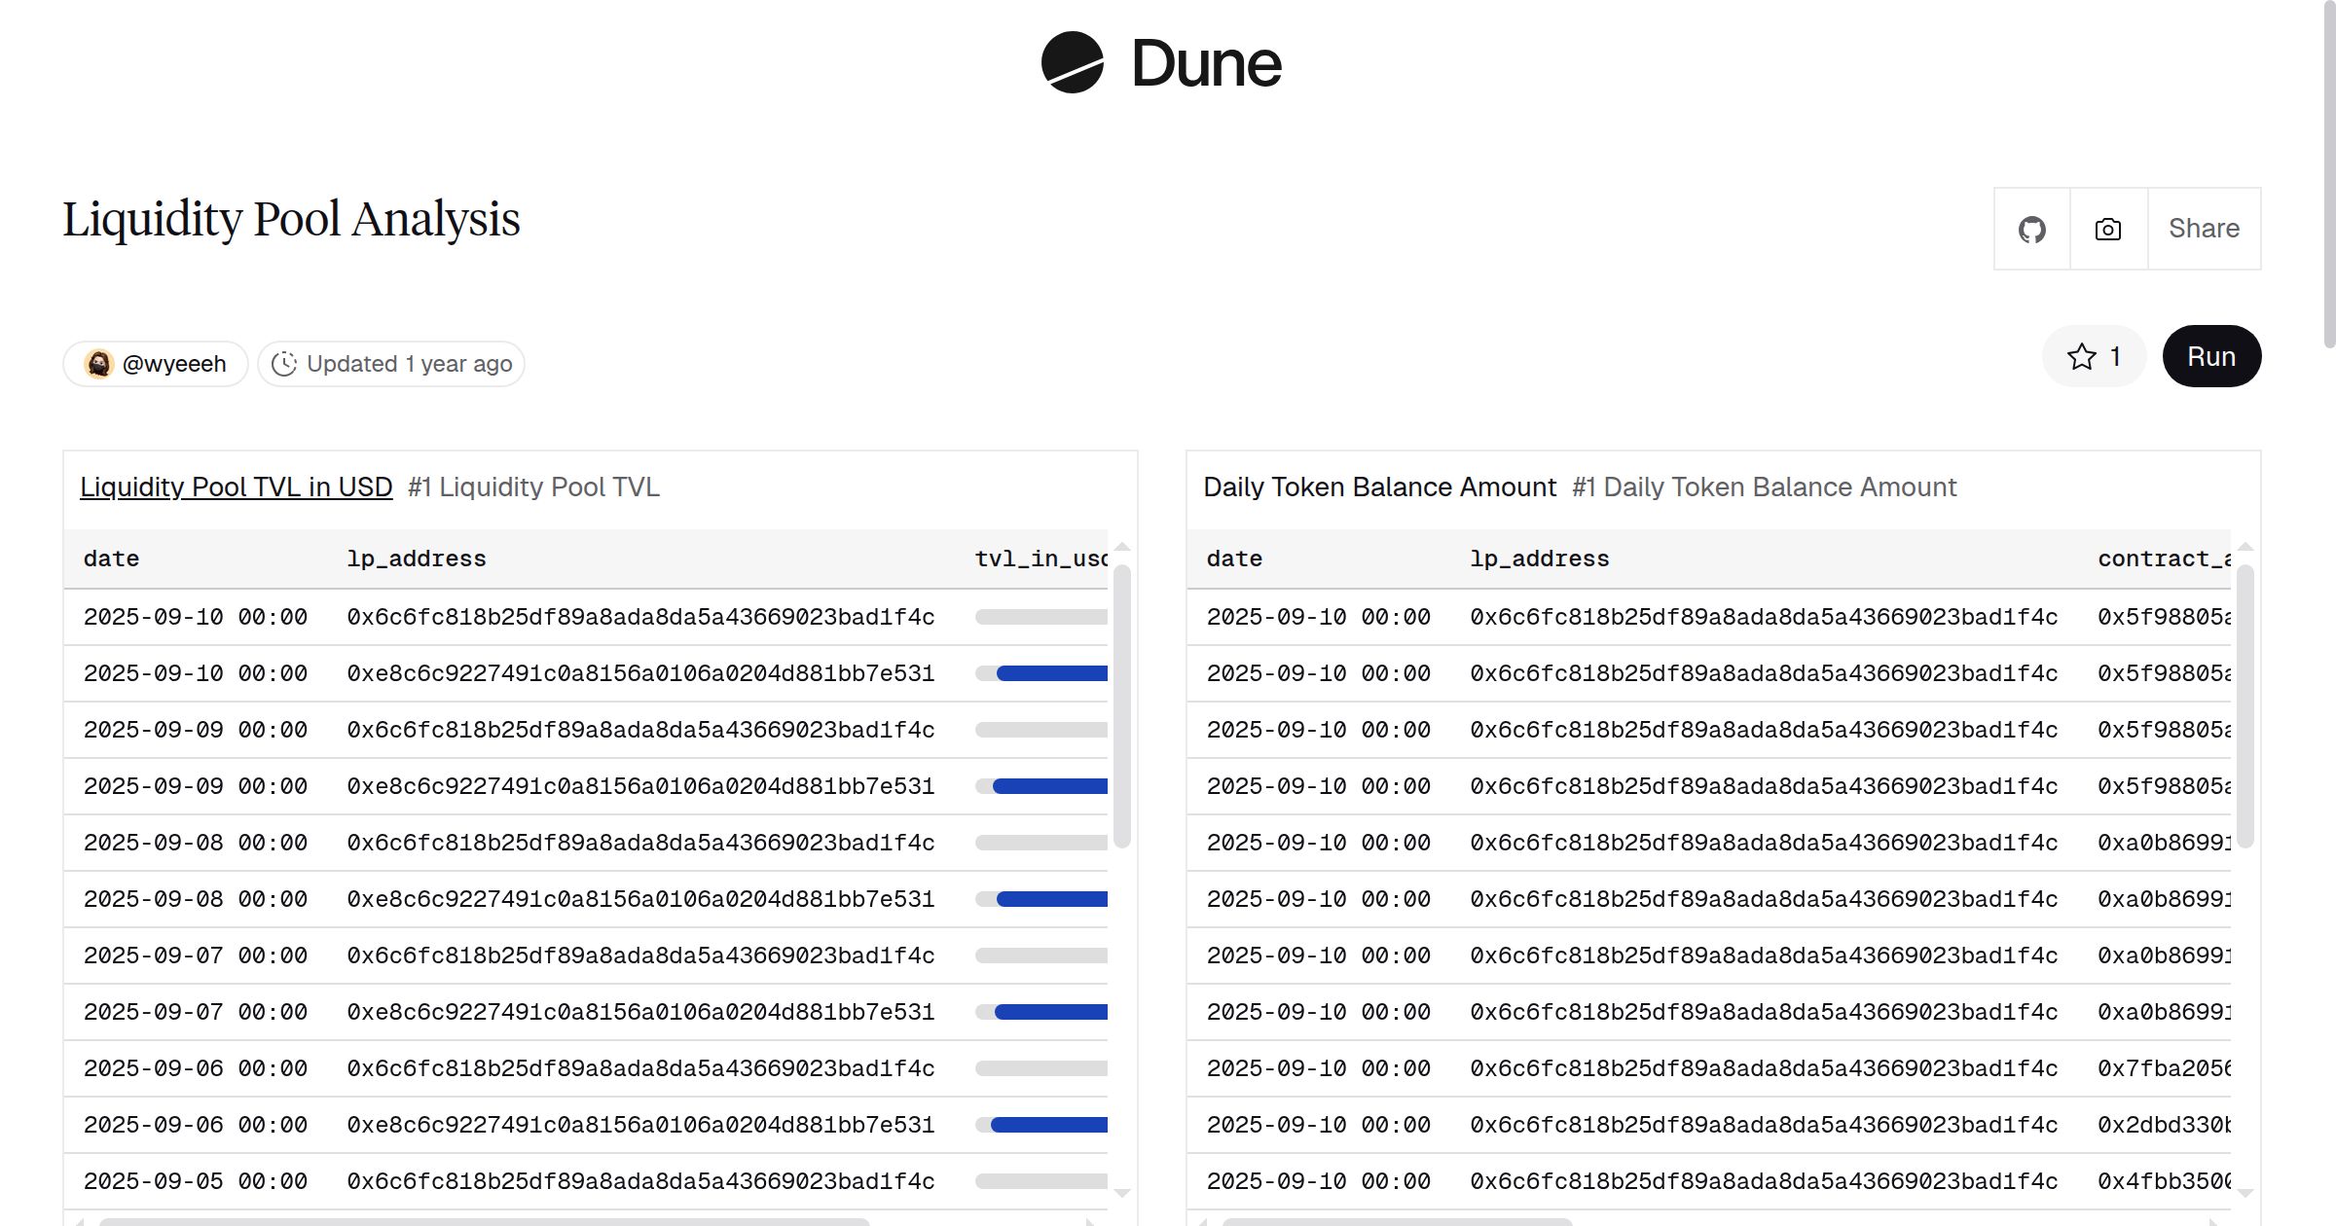The height and width of the screenshot is (1226, 2336).
Task: Open Liquidity Pool TVL in USD link
Action: (x=236, y=487)
